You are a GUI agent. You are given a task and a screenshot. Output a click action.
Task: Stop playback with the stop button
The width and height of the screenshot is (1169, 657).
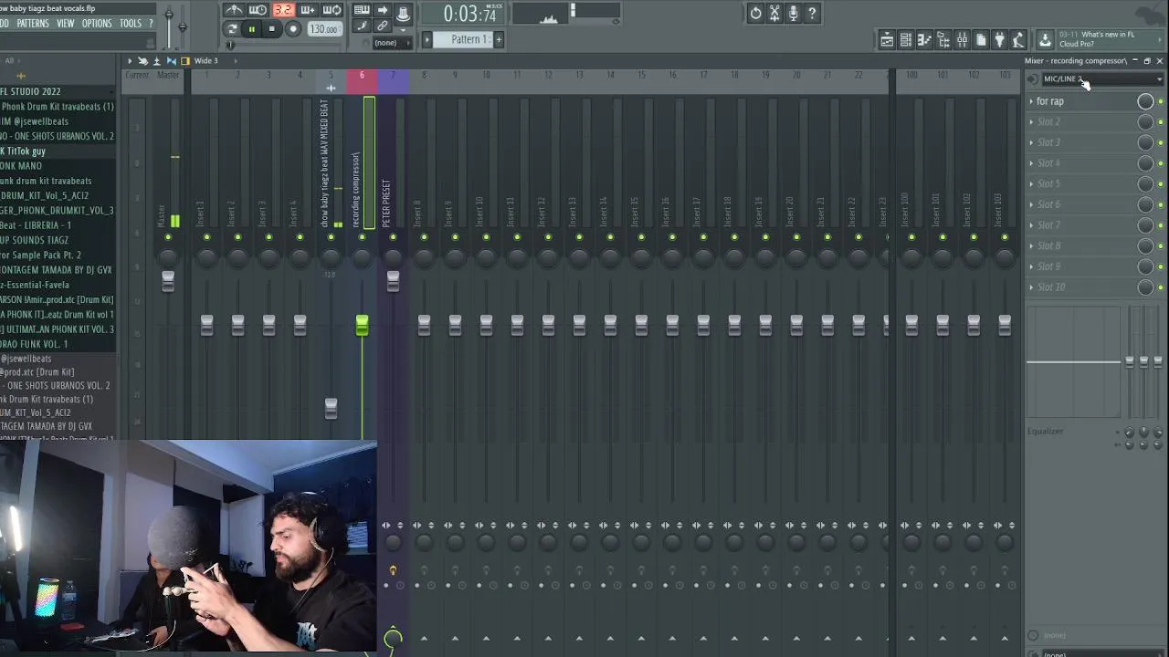[x=271, y=29]
